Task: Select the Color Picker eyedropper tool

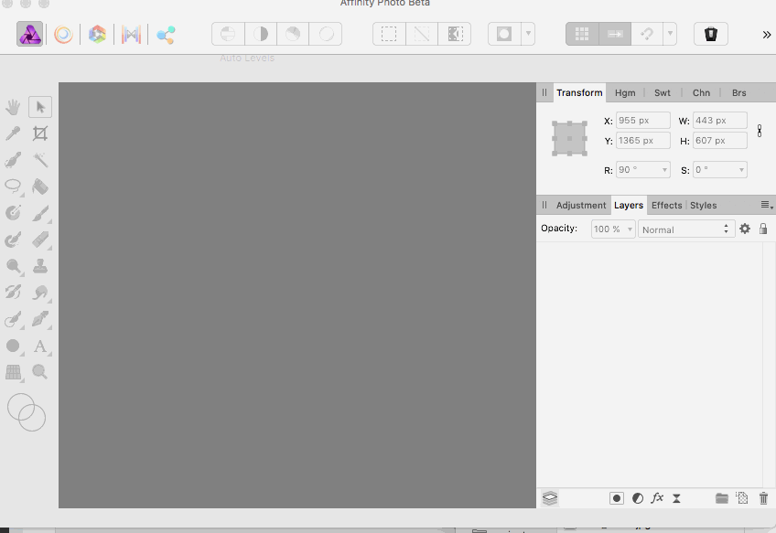Action: 13,133
